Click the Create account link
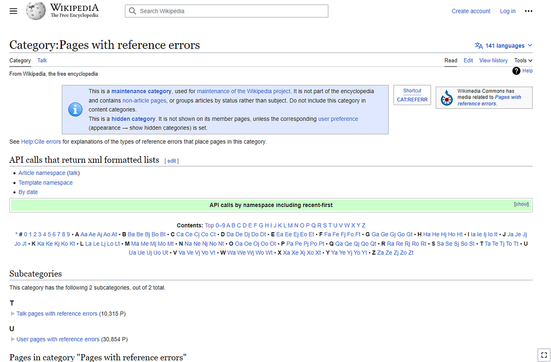 [x=471, y=11]
